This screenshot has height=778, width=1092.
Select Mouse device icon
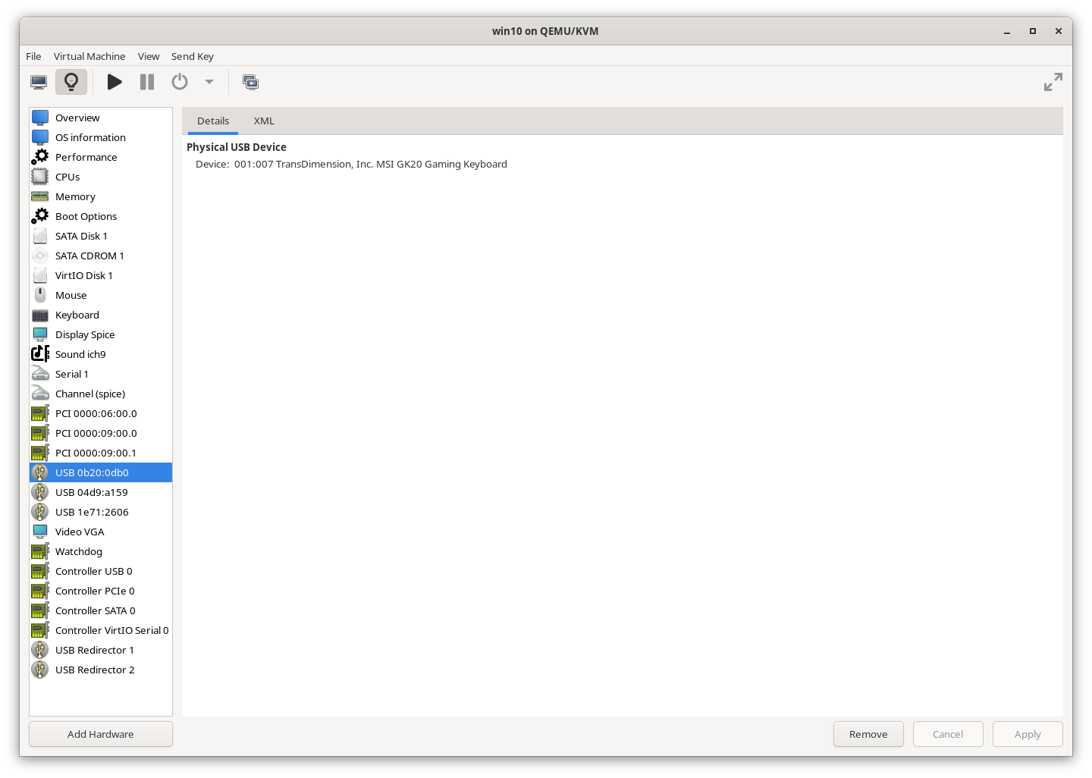coord(40,295)
